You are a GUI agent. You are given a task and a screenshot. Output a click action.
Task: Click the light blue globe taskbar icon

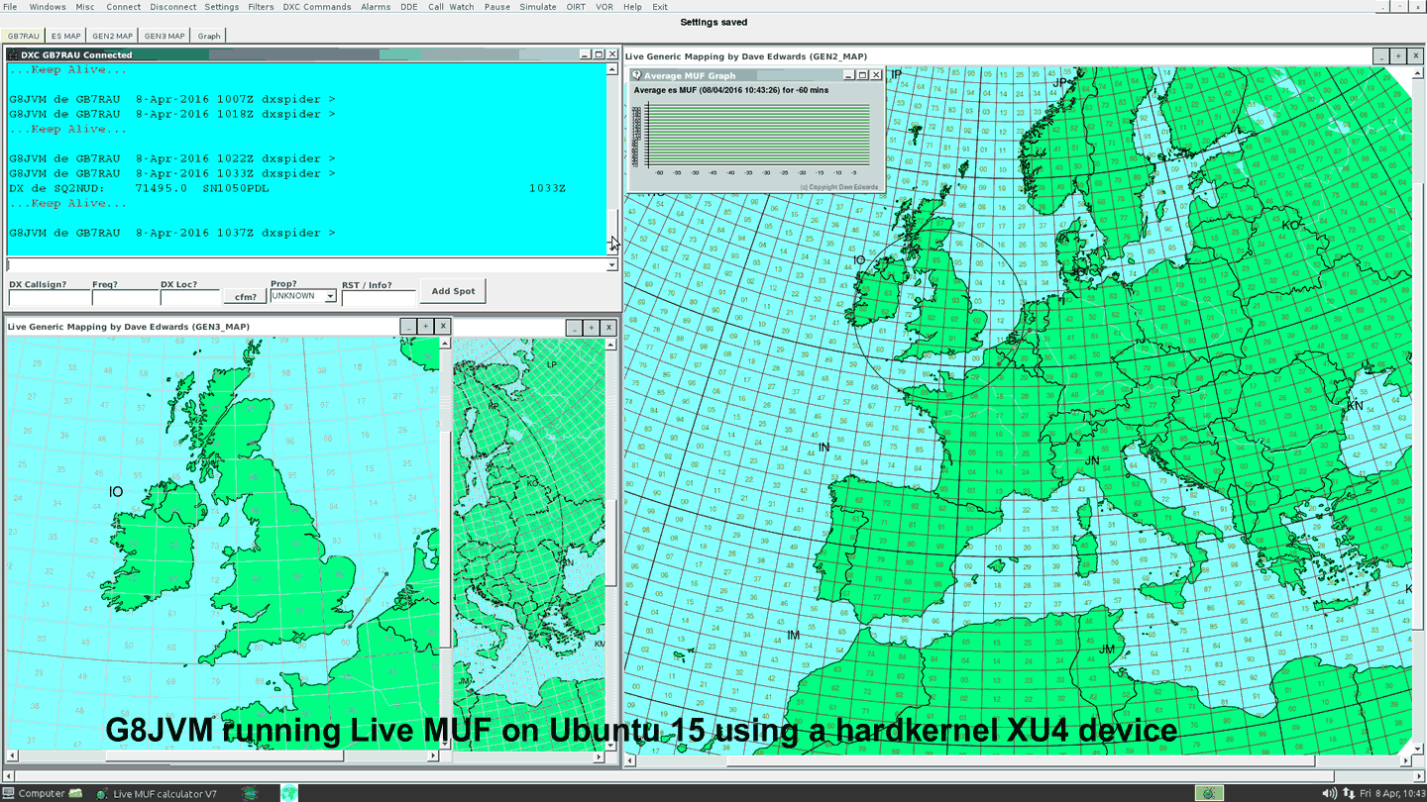tap(289, 793)
